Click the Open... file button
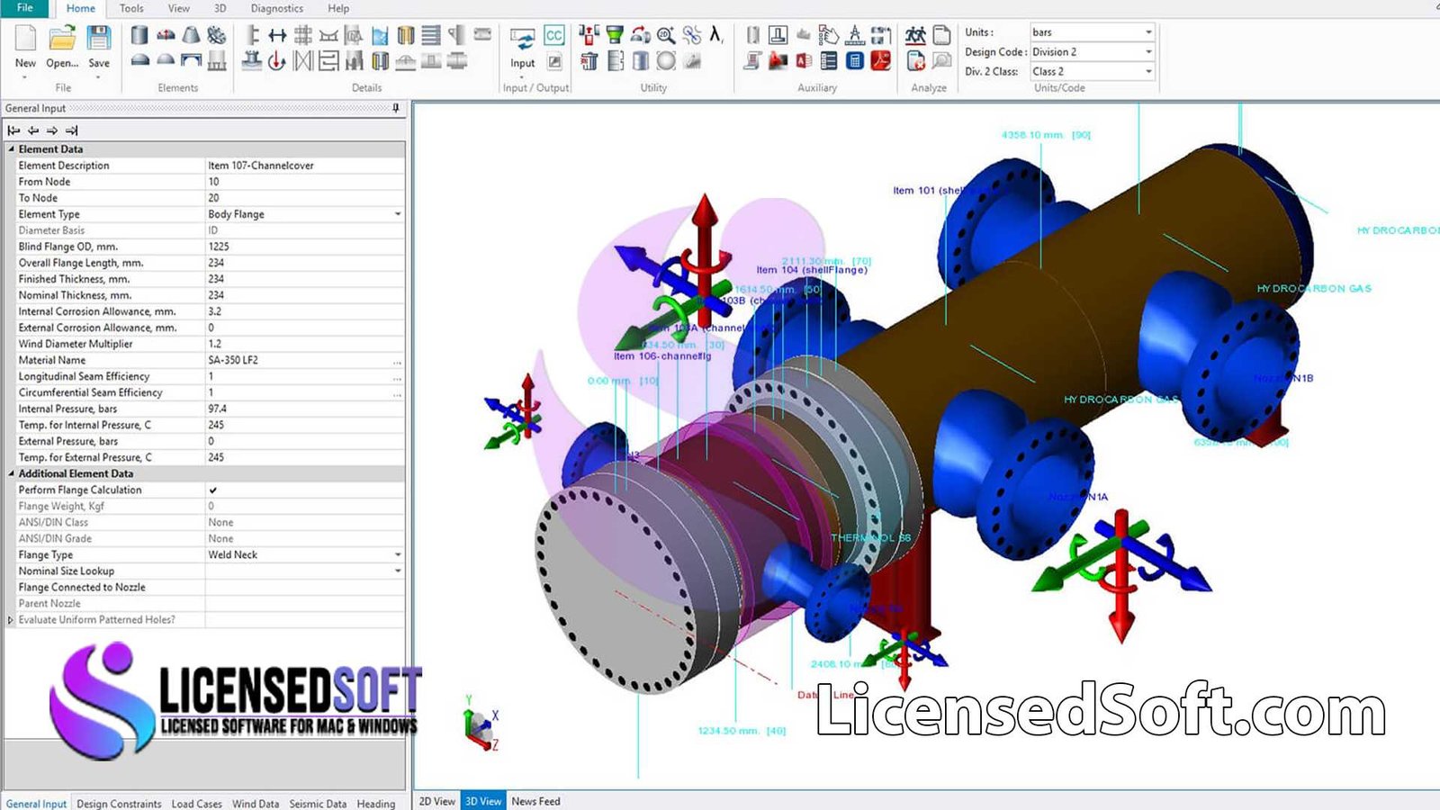The image size is (1440, 810). tap(62, 47)
